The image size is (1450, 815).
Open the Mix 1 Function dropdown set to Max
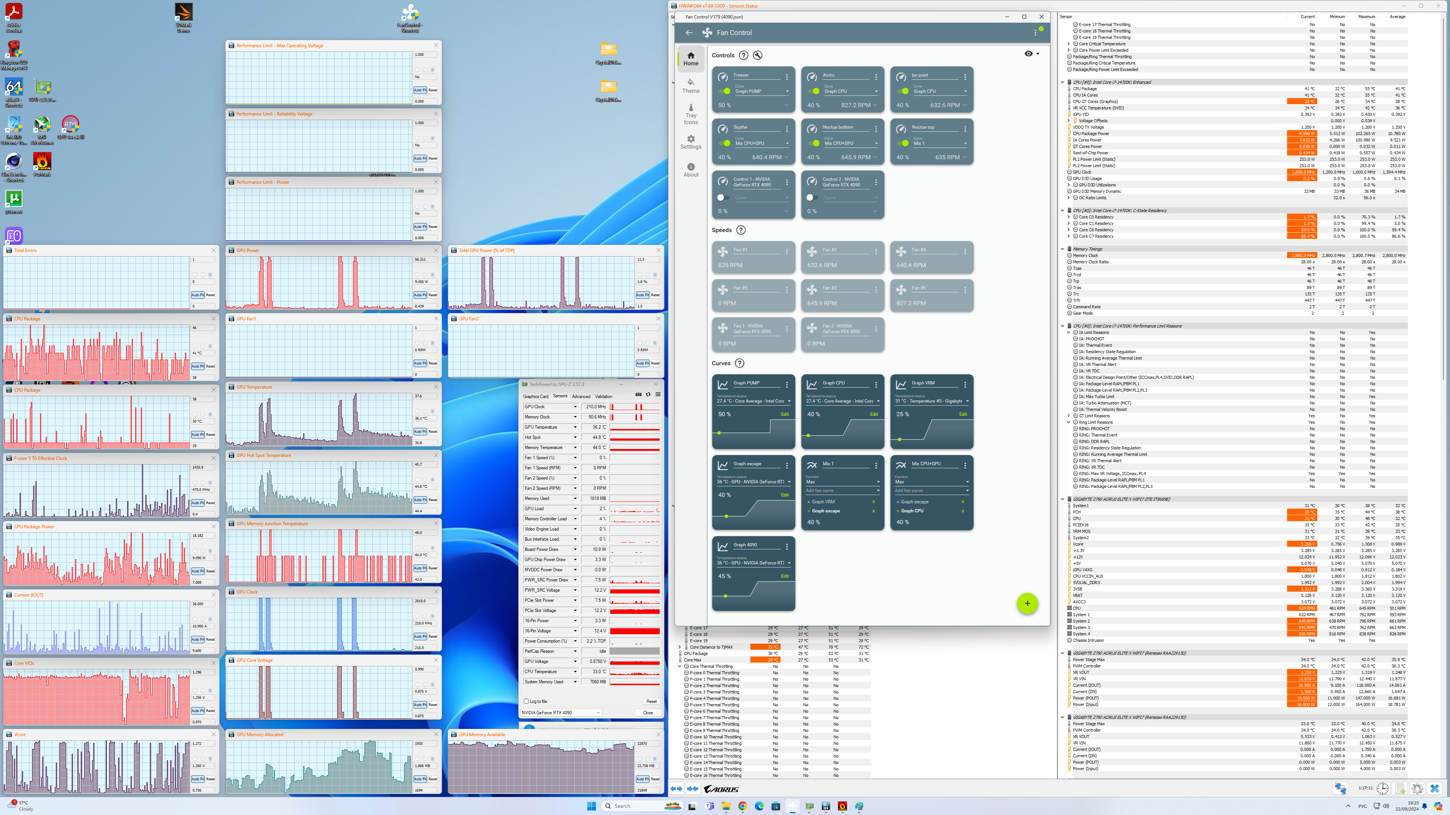[843, 481]
